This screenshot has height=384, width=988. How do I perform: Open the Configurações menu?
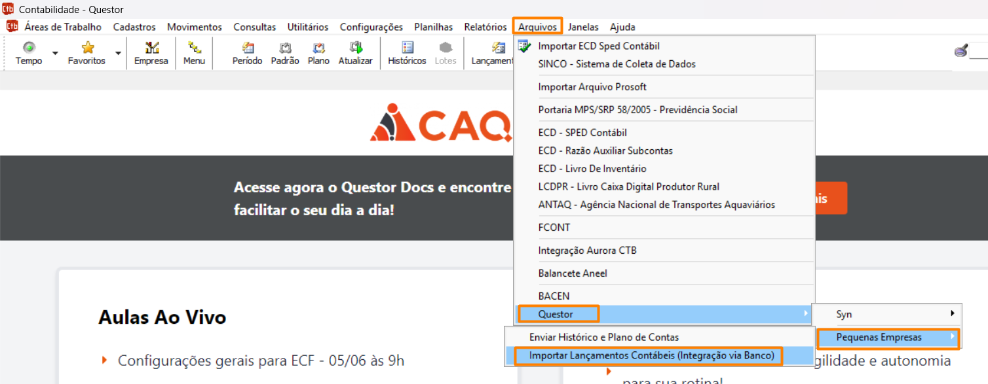pos(371,27)
